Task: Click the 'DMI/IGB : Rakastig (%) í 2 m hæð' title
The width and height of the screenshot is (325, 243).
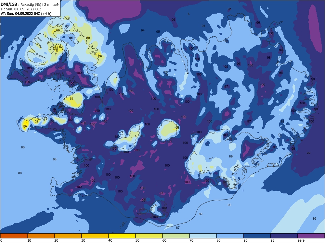Action: tap(30, 4)
